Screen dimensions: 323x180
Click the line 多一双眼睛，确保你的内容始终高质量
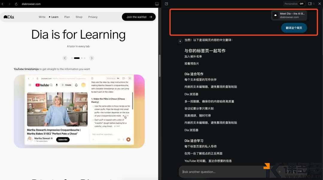(209, 101)
